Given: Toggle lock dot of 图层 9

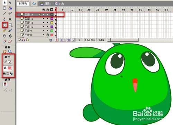Looking at the screenshot, I should (x=47, y=31).
